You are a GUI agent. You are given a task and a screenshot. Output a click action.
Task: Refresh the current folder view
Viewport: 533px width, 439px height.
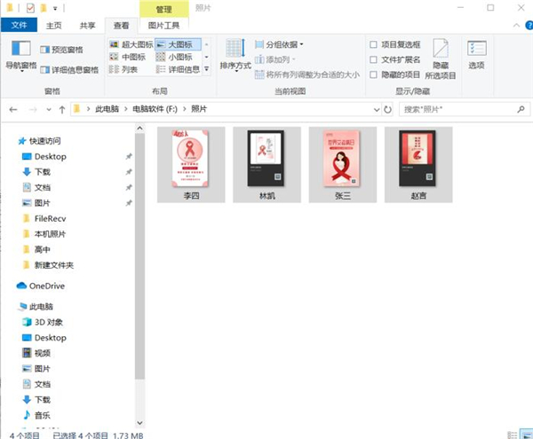[x=387, y=109]
